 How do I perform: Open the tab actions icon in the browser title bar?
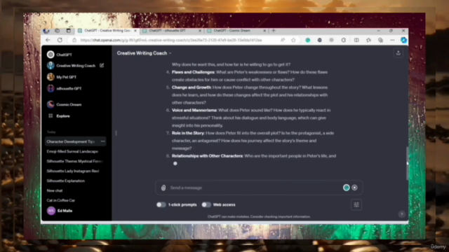pos(69,31)
